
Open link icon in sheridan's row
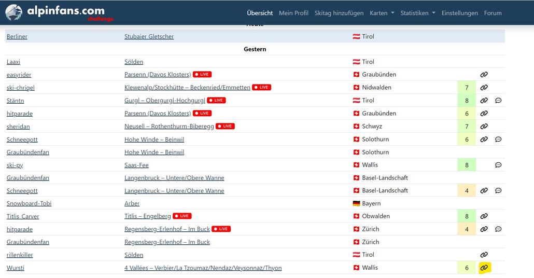coord(484,127)
